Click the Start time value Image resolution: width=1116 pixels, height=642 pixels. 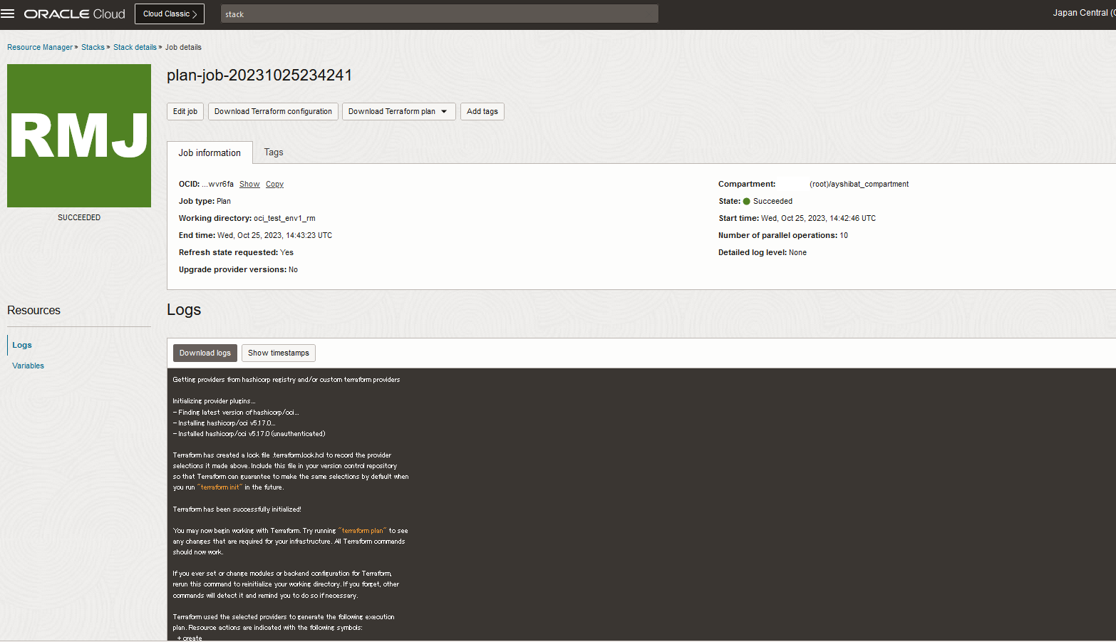pos(818,218)
